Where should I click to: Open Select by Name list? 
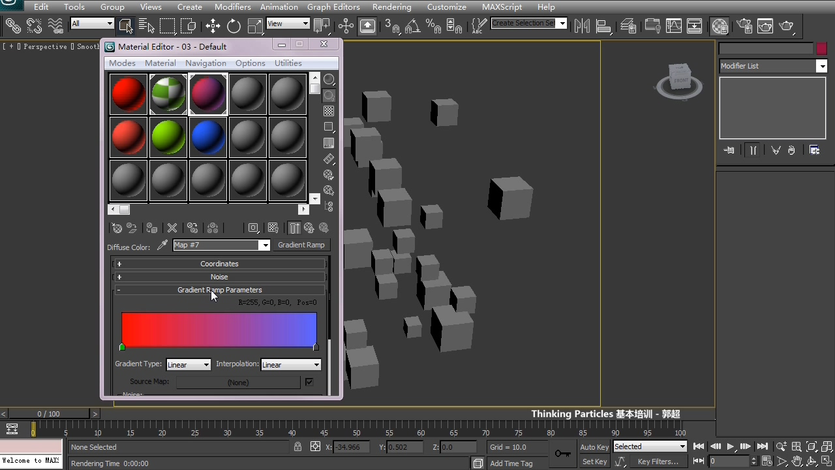[147, 26]
